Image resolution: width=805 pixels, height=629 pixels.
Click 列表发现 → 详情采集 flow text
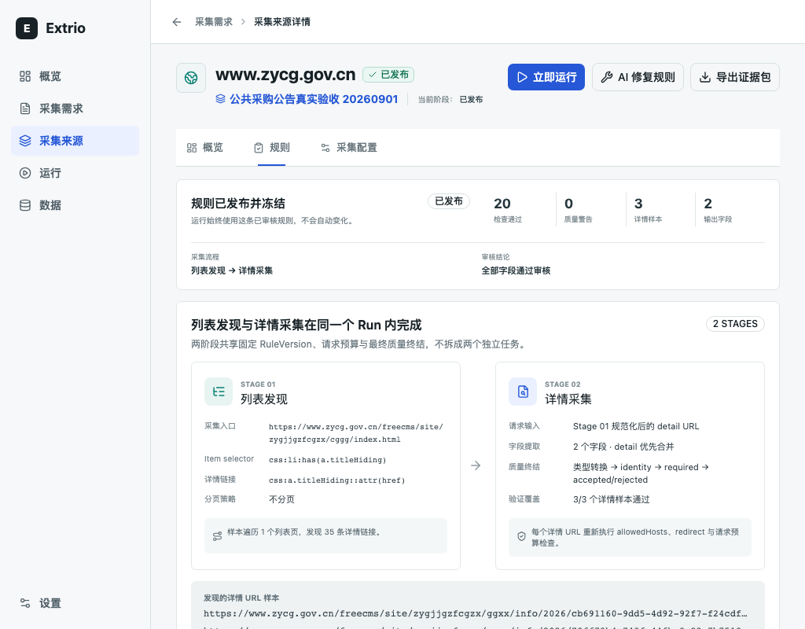click(x=232, y=270)
